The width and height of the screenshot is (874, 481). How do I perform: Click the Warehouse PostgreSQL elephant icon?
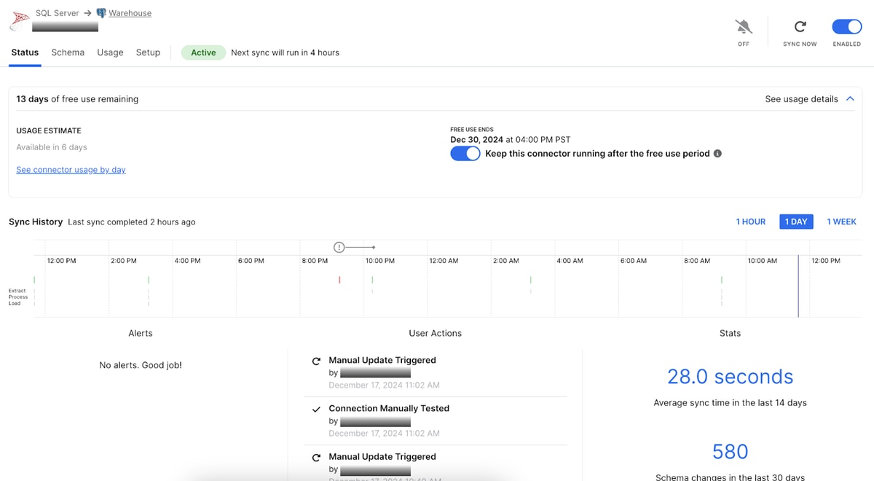click(101, 13)
